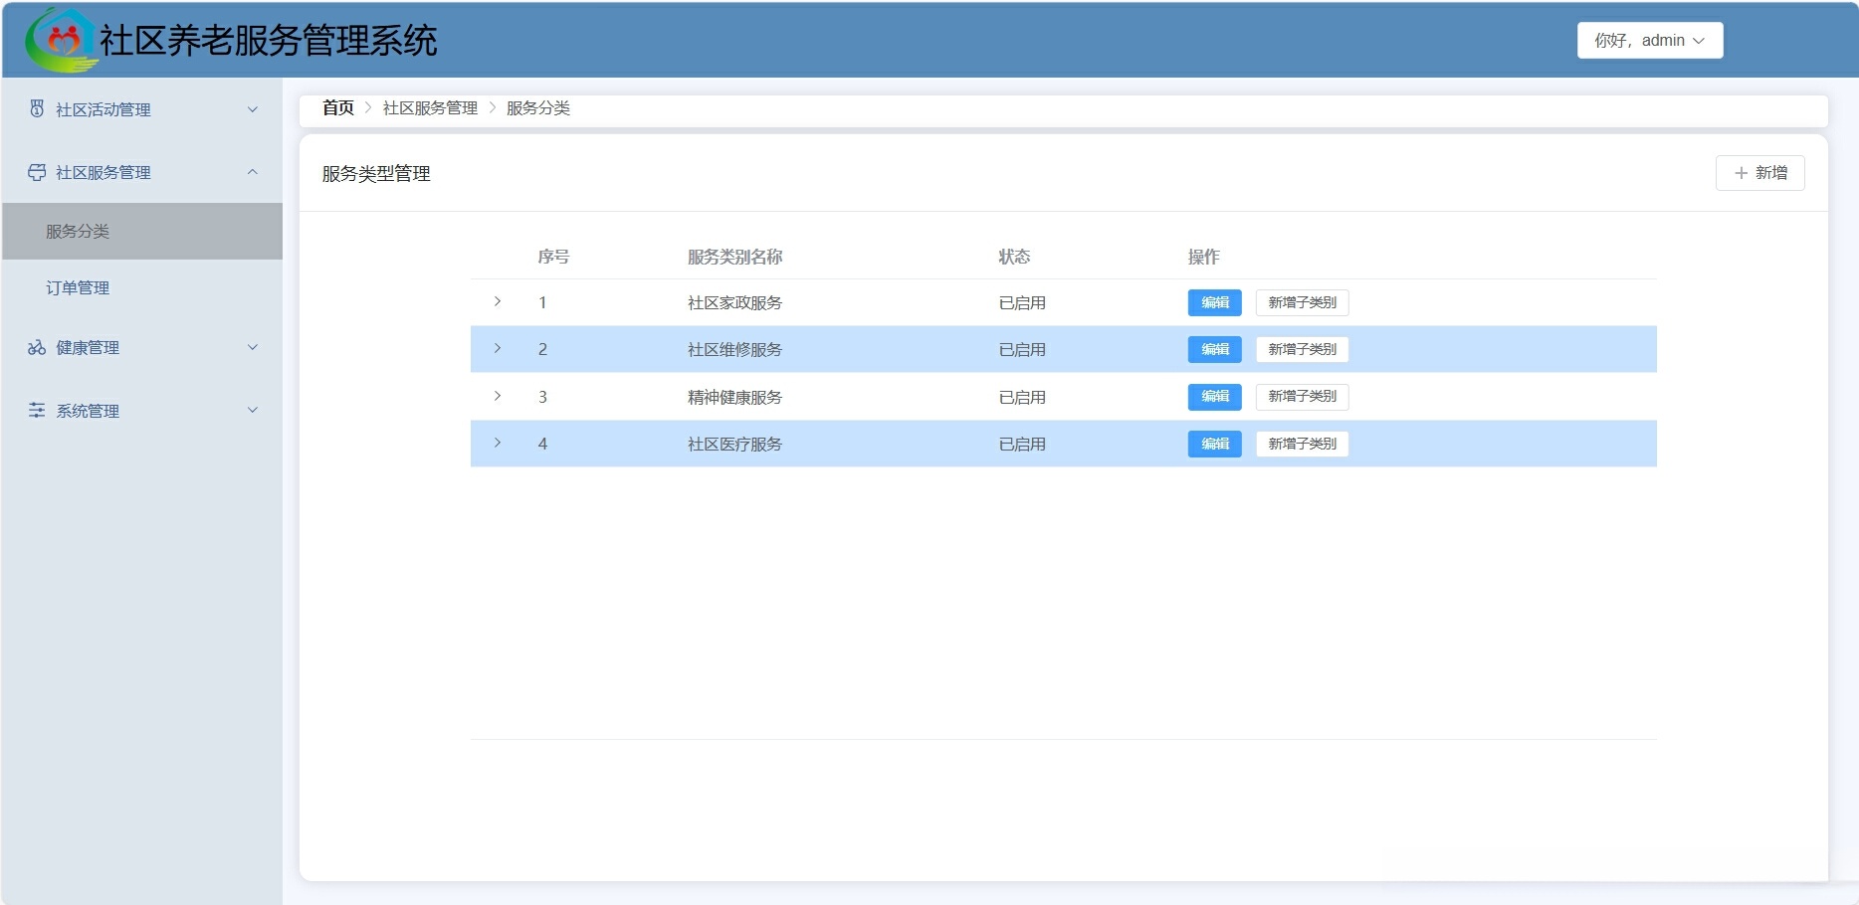Click the community elder care system logo

[62, 40]
